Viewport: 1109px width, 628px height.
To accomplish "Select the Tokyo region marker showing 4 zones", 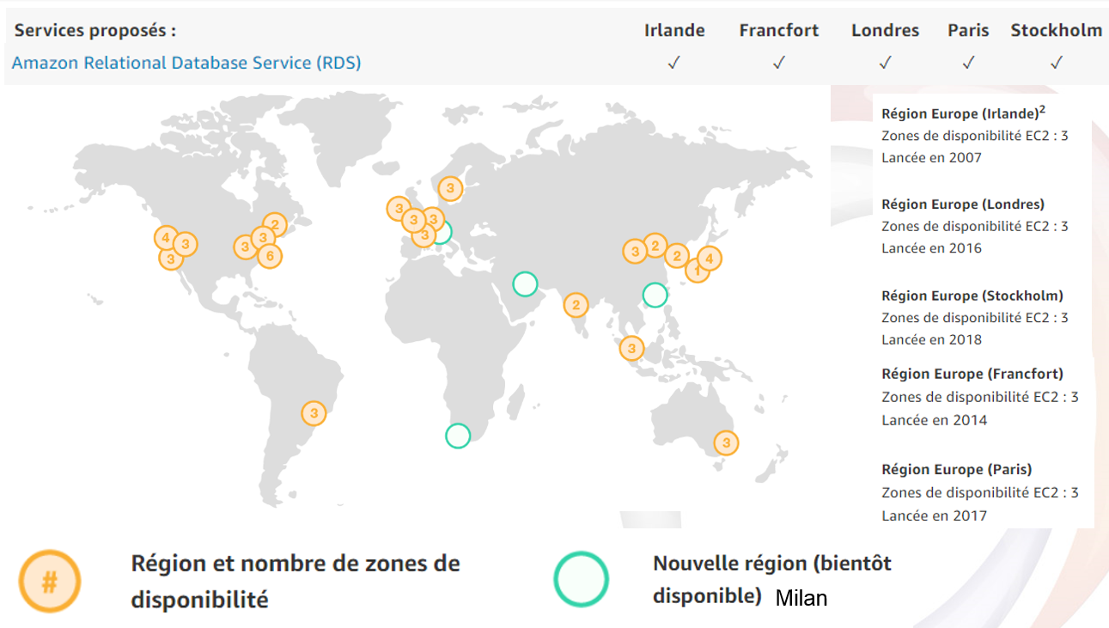I will click(x=708, y=256).
